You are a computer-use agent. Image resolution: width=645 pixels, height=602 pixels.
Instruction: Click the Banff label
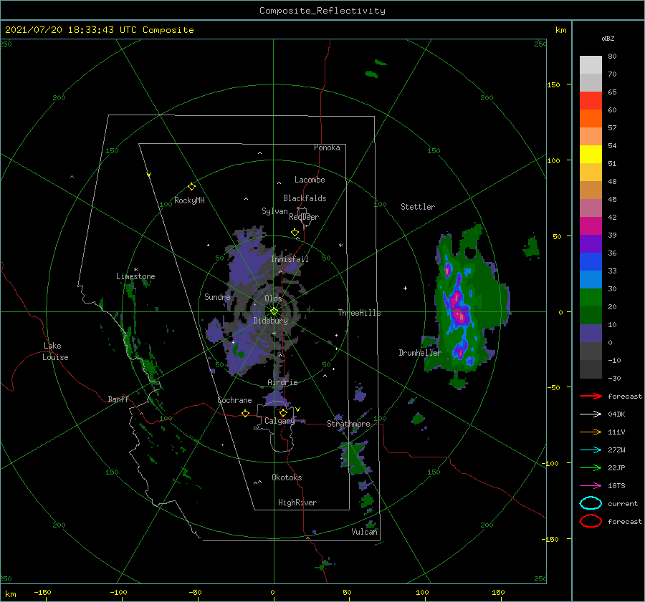tap(118, 399)
